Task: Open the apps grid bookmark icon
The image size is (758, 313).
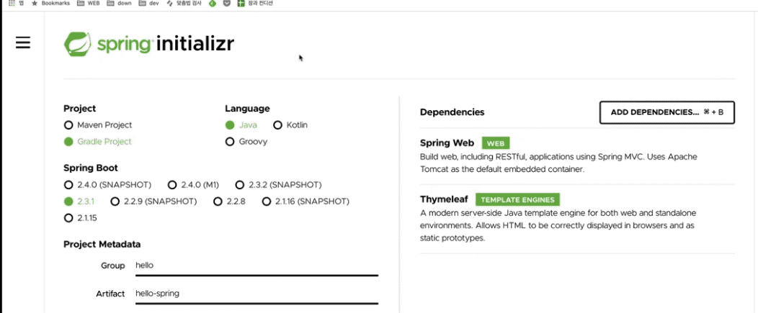Action: coord(12,3)
